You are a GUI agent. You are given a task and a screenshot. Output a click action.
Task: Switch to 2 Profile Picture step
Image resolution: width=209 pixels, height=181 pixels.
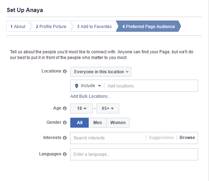pos(51,26)
